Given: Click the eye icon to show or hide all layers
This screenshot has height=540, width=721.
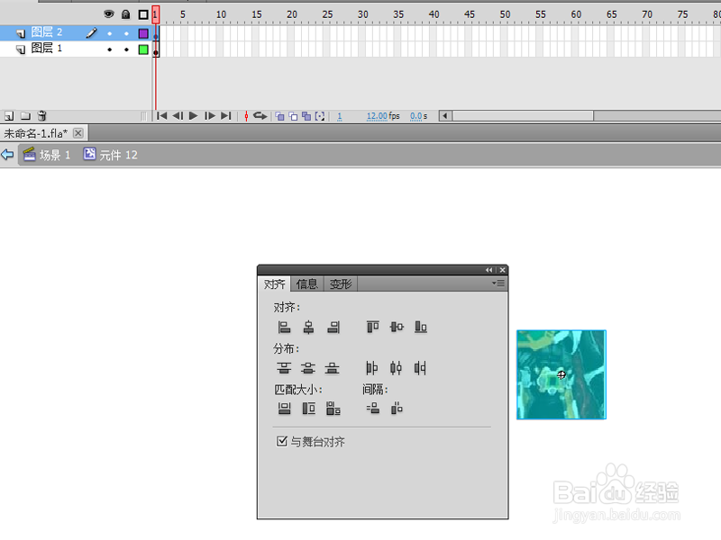Looking at the screenshot, I should click(x=109, y=14).
